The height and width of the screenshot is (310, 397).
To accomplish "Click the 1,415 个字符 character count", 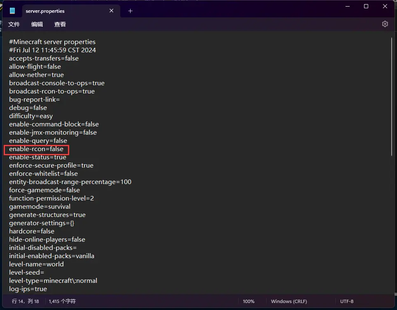I will [x=62, y=301].
